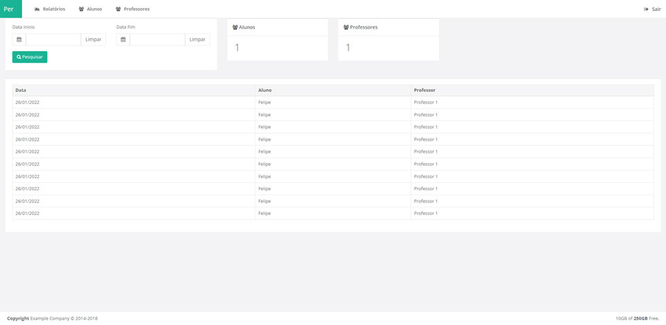Image resolution: width=666 pixels, height=325 pixels.
Task: Click the icon in the Professores card header
Action: click(x=346, y=27)
